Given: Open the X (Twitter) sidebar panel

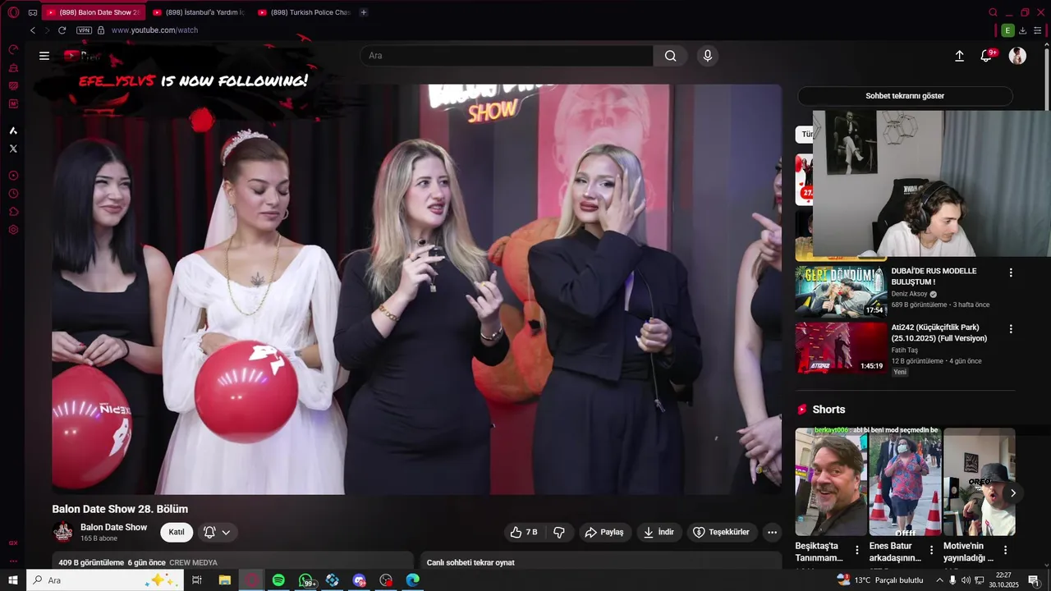Looking at the screenshot, I should 13,149.
